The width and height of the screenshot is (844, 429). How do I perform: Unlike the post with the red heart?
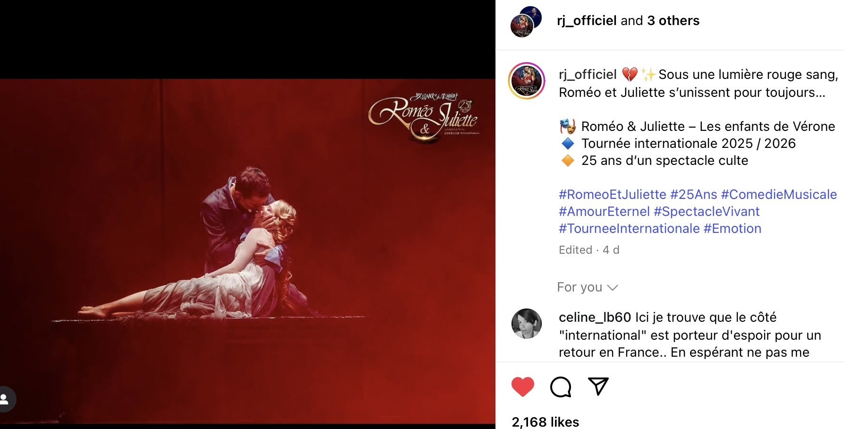coord(522,387)
